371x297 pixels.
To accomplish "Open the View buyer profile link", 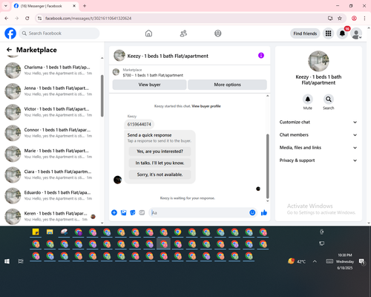I will [x=206, y=106].
